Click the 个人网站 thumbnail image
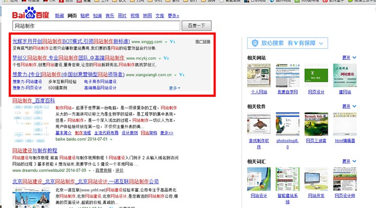This screenshot has height=208, width=376. (259, 75)
